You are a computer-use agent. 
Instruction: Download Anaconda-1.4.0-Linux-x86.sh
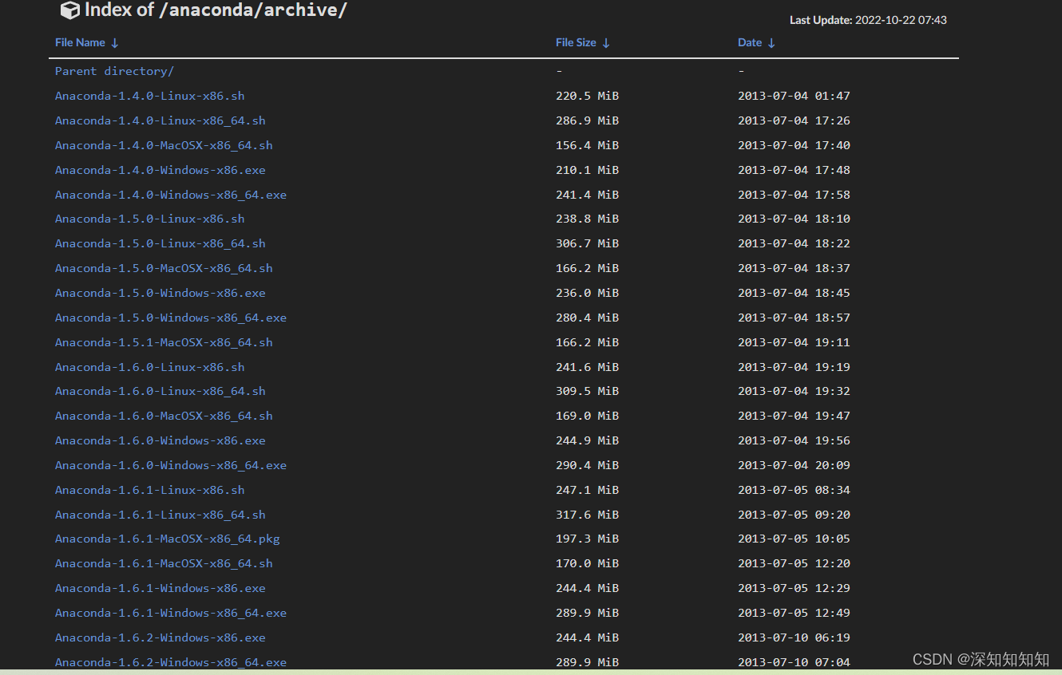pyautogui.click(x=150, y=96)
